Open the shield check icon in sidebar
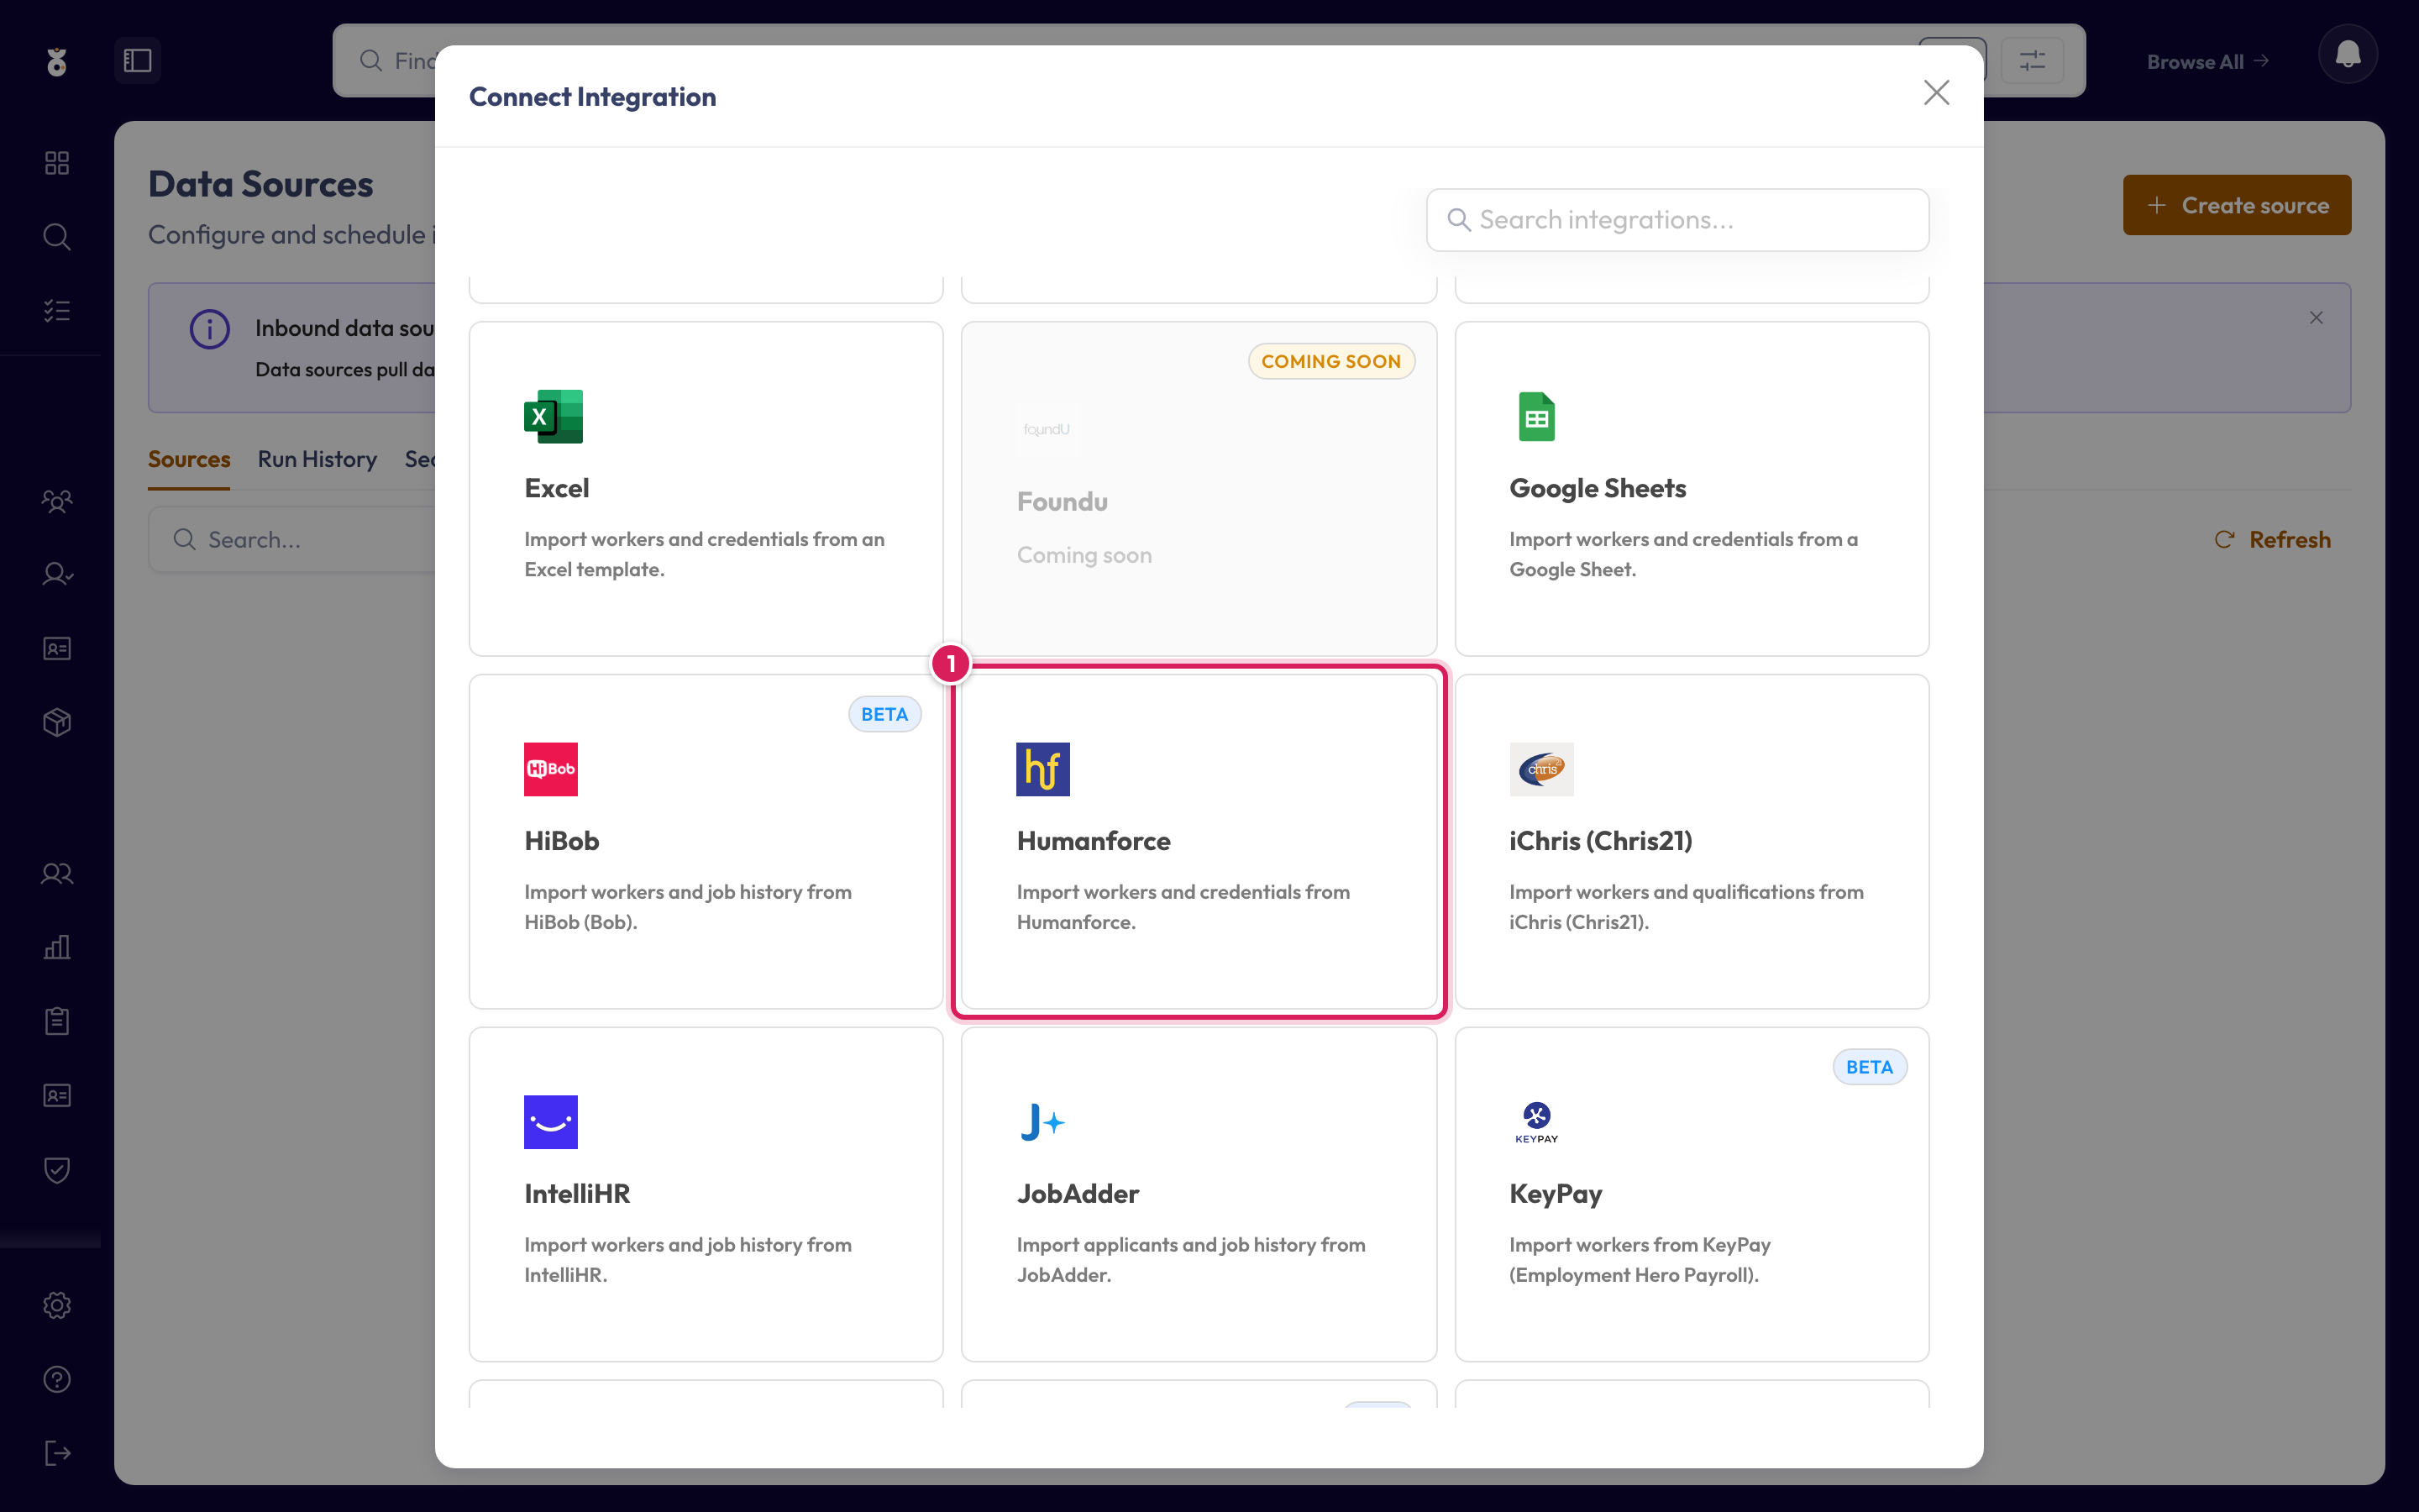Viewport: 2419px width, 1512px height. pos(57,1170)
